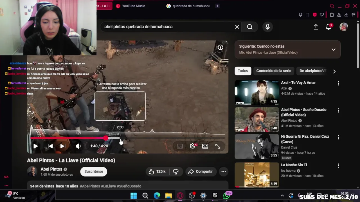The image size is (360, 202).
Task: Open La Noche Sin Tí thumbnail
Action: tap(257, 175)
